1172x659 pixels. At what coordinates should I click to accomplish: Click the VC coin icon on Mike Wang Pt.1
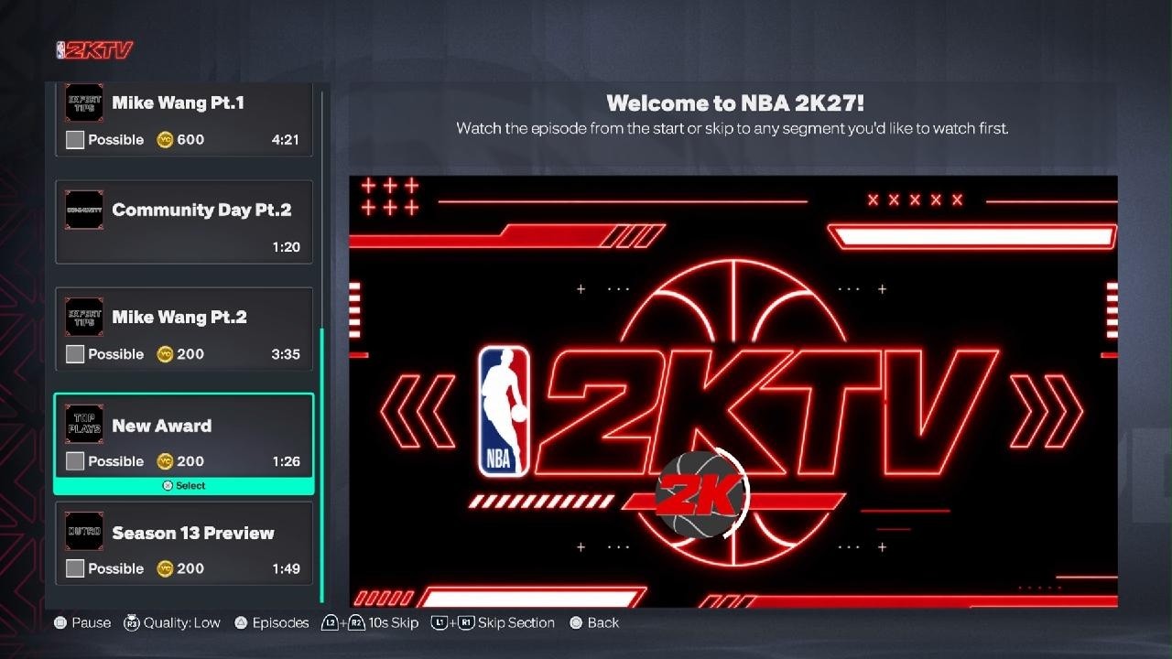click(165, 140)
